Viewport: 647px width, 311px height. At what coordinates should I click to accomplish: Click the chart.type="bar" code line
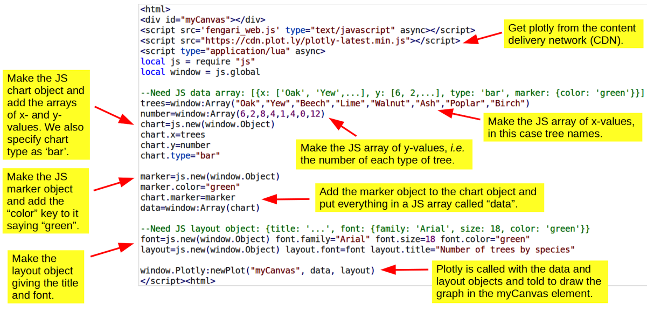click(x=180, y=155)
